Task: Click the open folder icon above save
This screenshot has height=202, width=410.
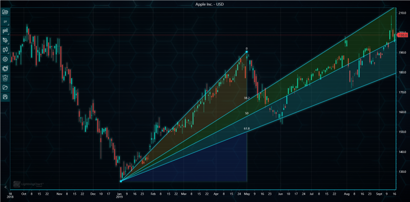Action: (5, 87)
